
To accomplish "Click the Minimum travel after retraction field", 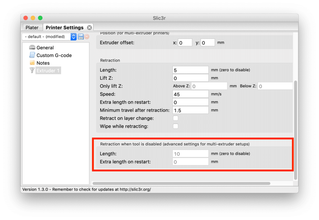I will (190, 110).
